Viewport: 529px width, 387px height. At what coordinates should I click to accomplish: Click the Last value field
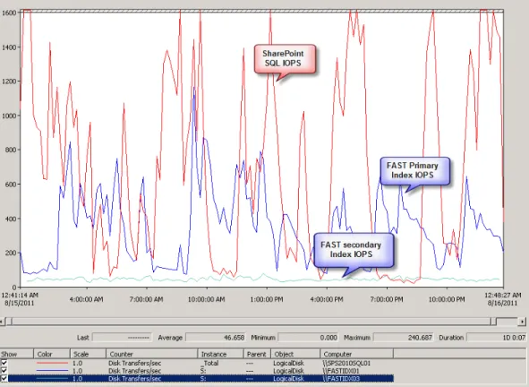122,338
